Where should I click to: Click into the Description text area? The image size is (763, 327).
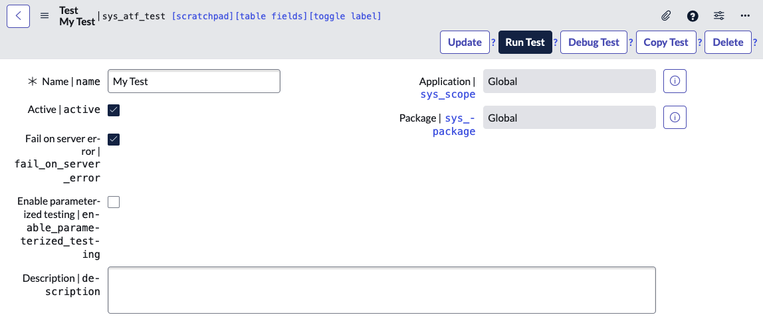click(x=381, y=290)
